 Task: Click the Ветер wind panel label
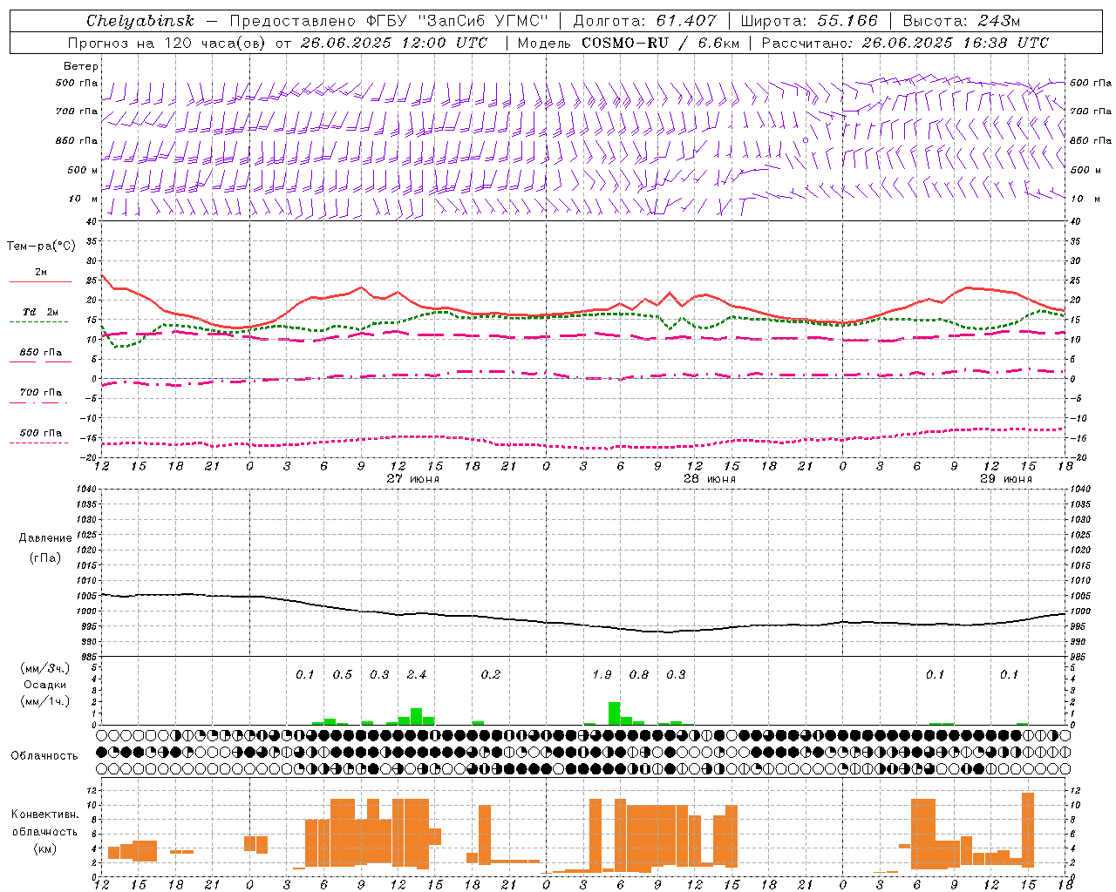80,66
